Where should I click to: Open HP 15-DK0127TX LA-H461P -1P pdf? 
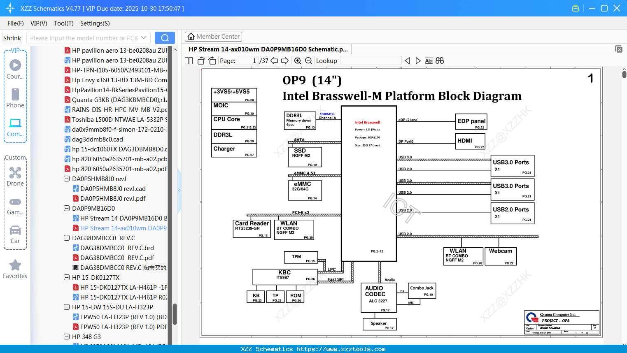(x=120, y=287)
